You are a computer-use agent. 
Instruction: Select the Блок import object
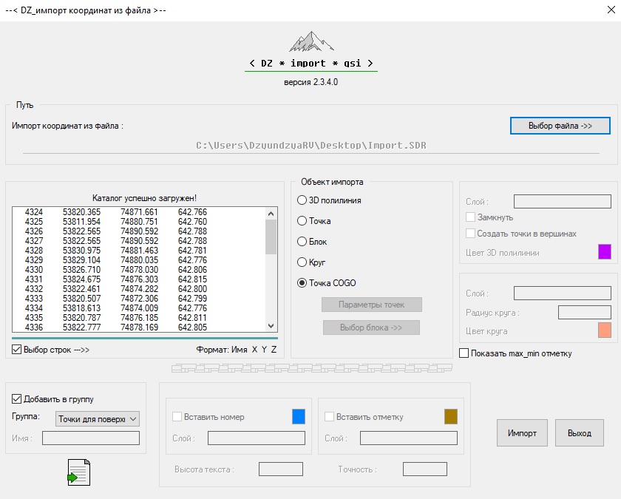302,242
